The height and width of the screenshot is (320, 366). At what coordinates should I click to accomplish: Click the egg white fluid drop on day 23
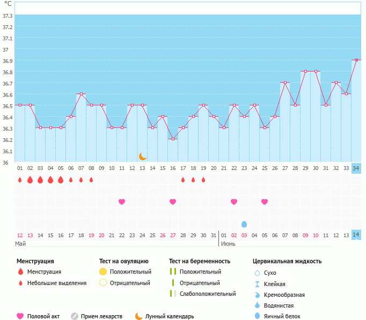244,224
